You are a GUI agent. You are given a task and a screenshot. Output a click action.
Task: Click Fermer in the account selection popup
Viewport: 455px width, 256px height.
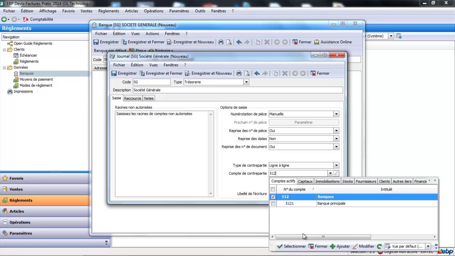[317, 246]
